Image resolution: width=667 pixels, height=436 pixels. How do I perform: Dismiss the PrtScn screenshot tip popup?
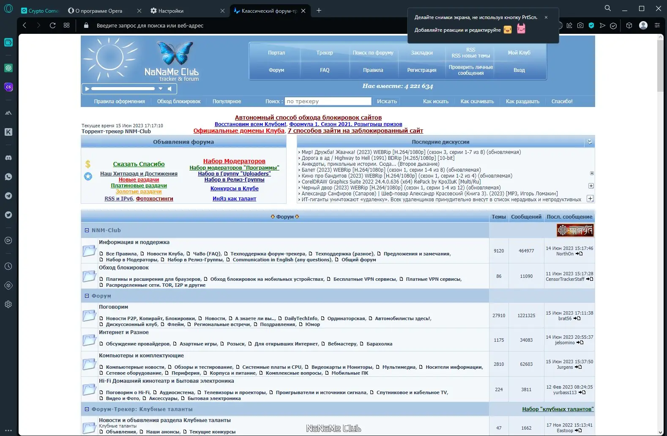[x=546, y=17]
